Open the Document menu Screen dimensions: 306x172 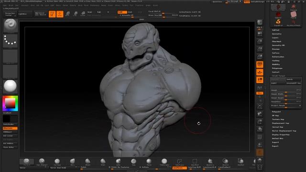(25, 5)
